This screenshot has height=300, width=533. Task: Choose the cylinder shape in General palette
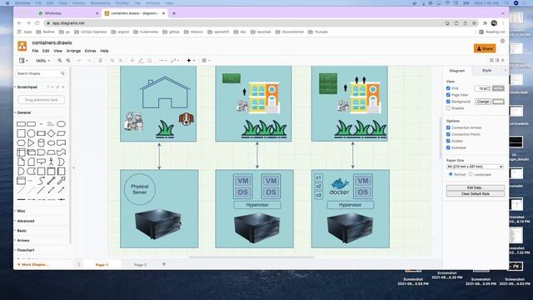[x=41, y=142]
